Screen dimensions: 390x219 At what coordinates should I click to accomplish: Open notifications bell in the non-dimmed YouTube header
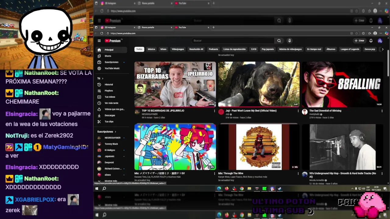click(x=371, y=41)
